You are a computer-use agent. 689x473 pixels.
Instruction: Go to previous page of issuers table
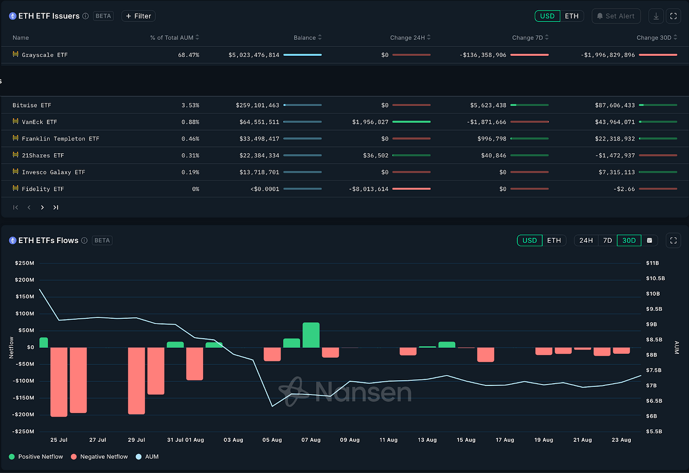[29, 207]
